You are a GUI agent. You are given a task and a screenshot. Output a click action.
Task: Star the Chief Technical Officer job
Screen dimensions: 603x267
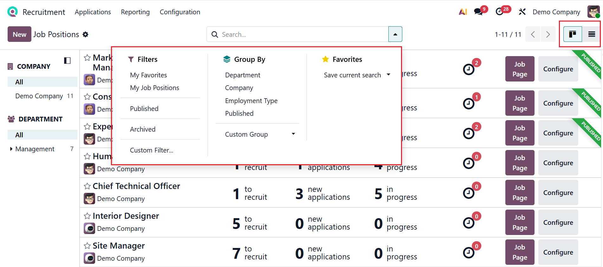pos(87,186)
